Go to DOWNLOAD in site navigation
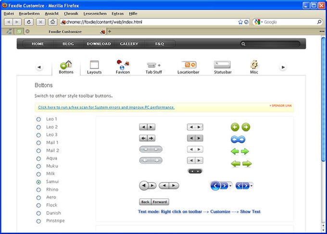Screen dimensions: 327x234 tap(99, 44)
